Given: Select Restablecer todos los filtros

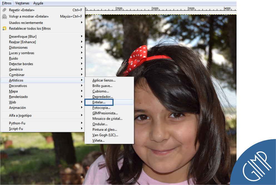Looking at the screenshot, I should click(x=42, y=29).
